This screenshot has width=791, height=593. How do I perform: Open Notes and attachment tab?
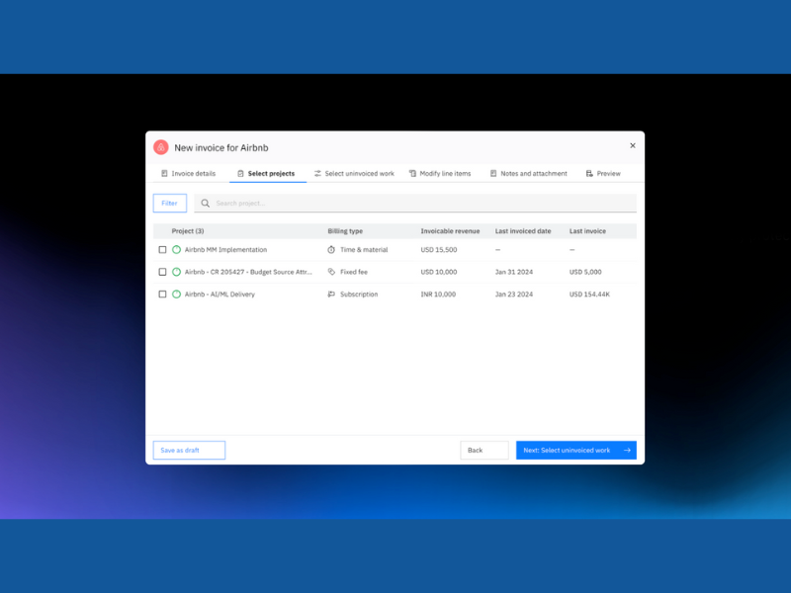(x=529, y=174)
